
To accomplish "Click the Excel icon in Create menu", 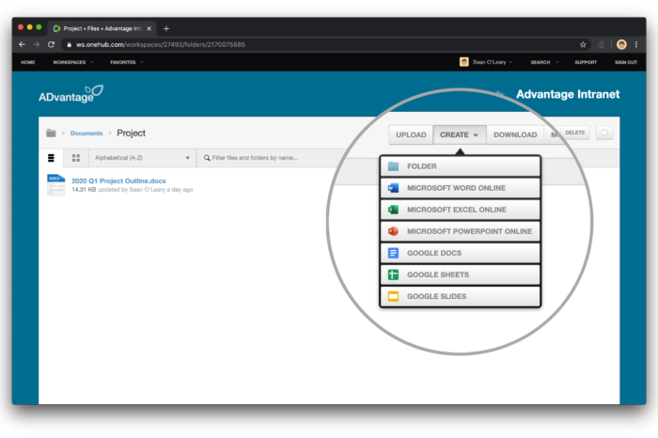I will [x=393, y=210].
